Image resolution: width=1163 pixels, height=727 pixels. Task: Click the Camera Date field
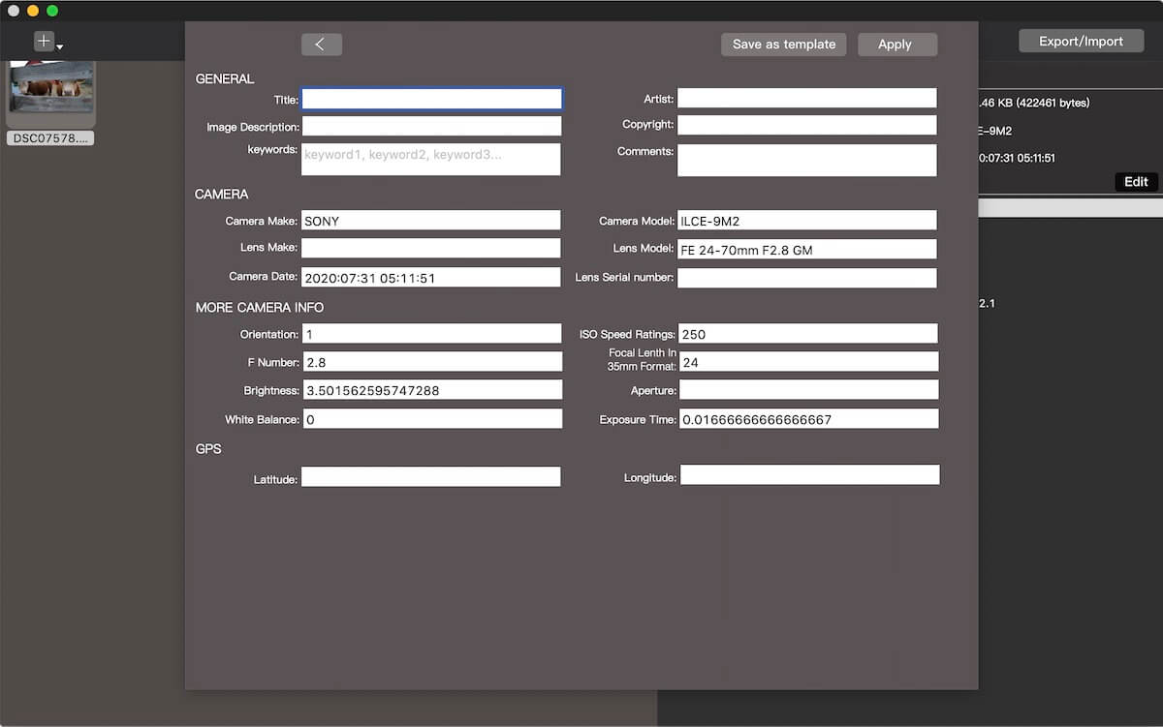(431, 278)
